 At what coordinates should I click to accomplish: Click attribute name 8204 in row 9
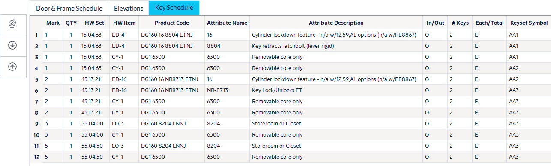click(213, 124)
